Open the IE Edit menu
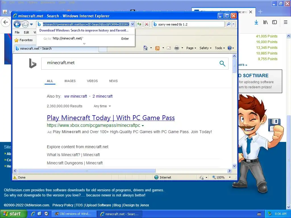Image resolution: width=291 pixels, height=218 pixels. click(x=26, y=32)
